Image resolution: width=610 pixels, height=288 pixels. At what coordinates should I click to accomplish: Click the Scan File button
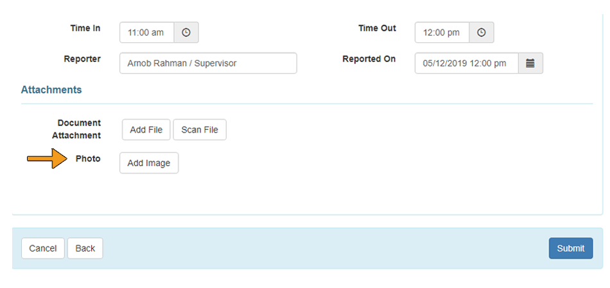coord(200,129)
